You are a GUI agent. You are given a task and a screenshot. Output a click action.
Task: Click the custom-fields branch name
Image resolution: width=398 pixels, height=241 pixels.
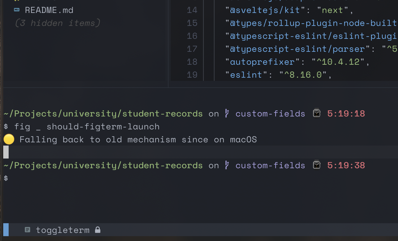pyautogui.click(x=270, y=113)
